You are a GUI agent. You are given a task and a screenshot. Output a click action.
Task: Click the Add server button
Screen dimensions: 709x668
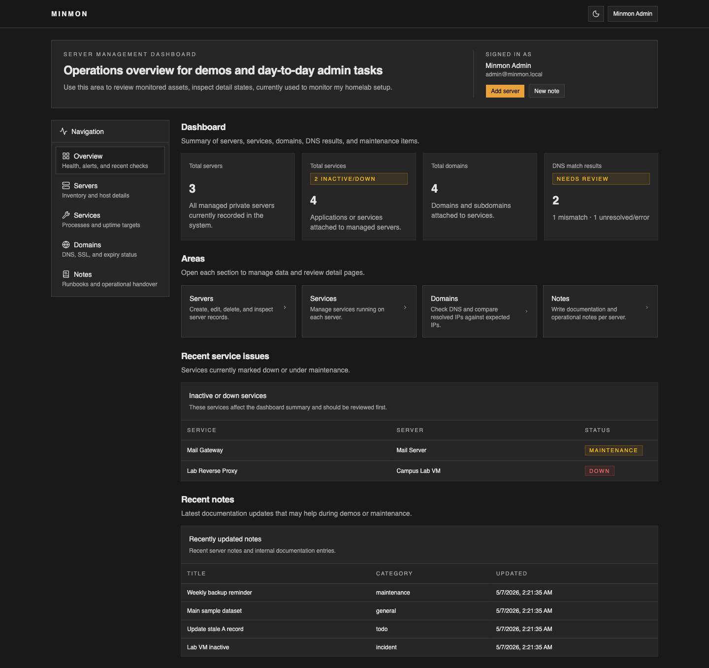pyautogui.click(x=505, y=91)
